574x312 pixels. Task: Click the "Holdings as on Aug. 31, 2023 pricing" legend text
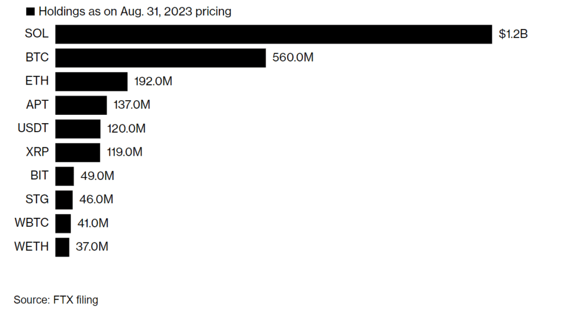point(135,11)
